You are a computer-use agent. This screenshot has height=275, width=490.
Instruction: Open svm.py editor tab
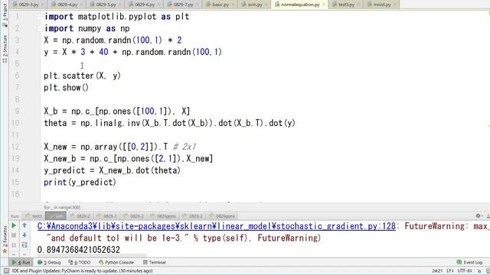point(255,5)
